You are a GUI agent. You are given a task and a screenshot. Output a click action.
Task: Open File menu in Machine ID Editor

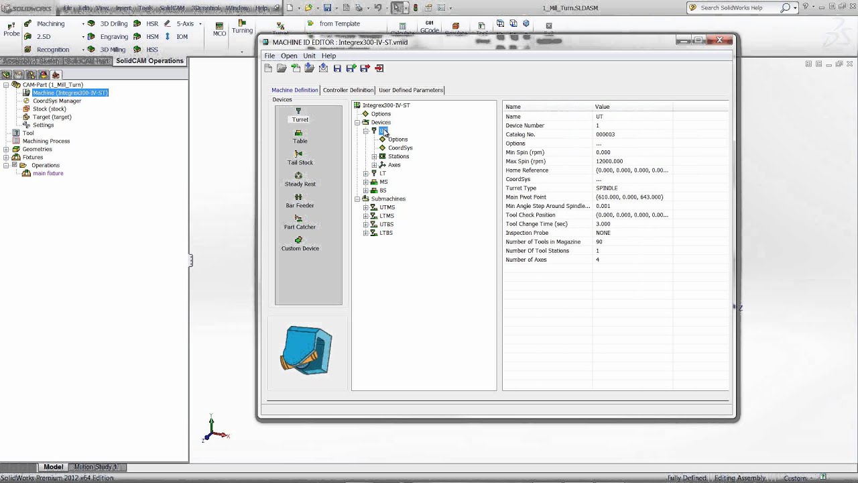269,56
